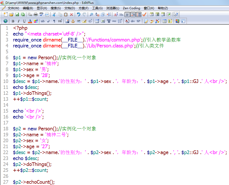Viewport: 229px width, 185px height.
Task: Toggle the cliptext window panel
Action: (152, 14)
